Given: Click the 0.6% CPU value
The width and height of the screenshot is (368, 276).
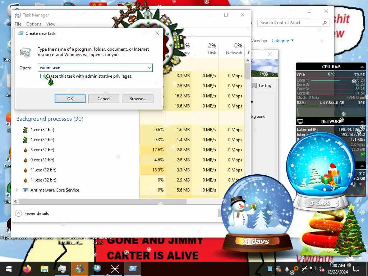Looking at the screenshot, I should [159, 129].
